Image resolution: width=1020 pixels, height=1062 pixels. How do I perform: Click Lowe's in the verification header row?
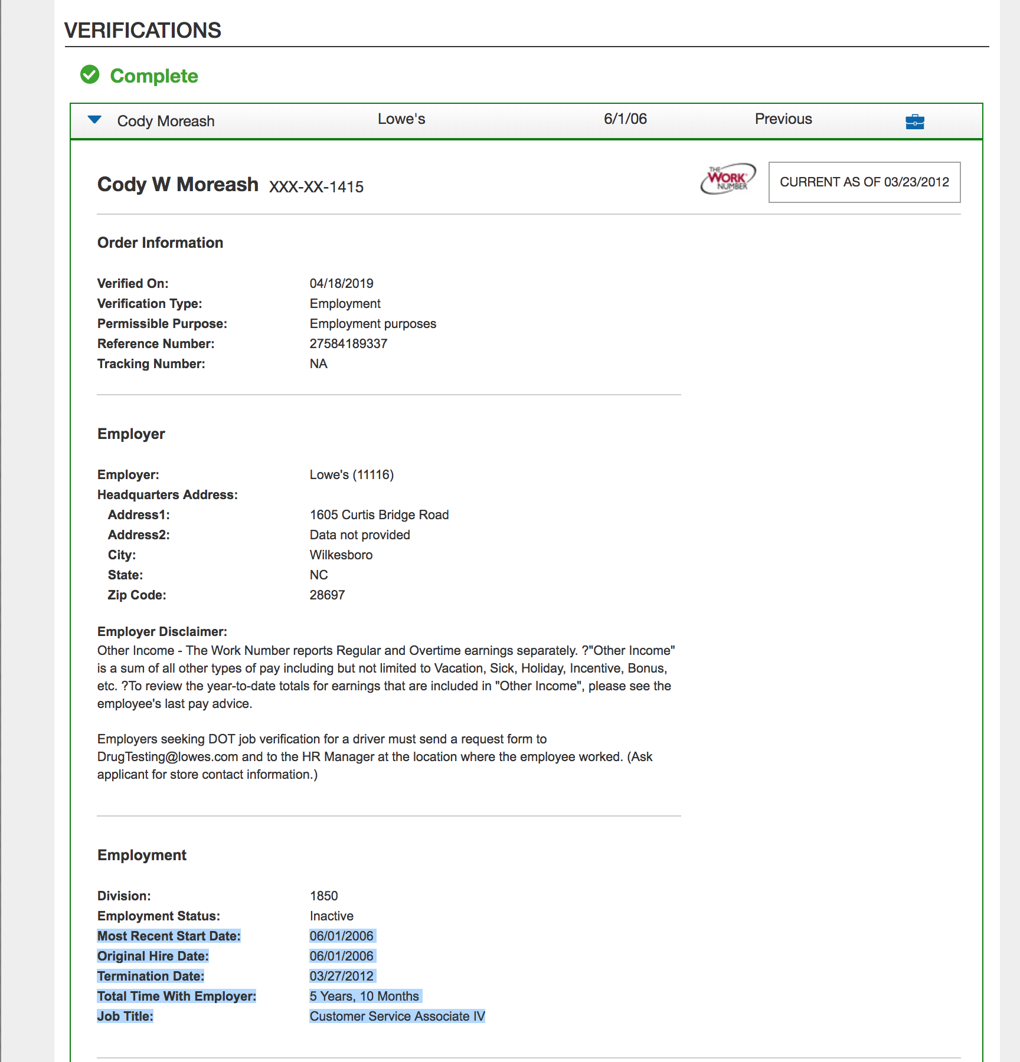401,119
